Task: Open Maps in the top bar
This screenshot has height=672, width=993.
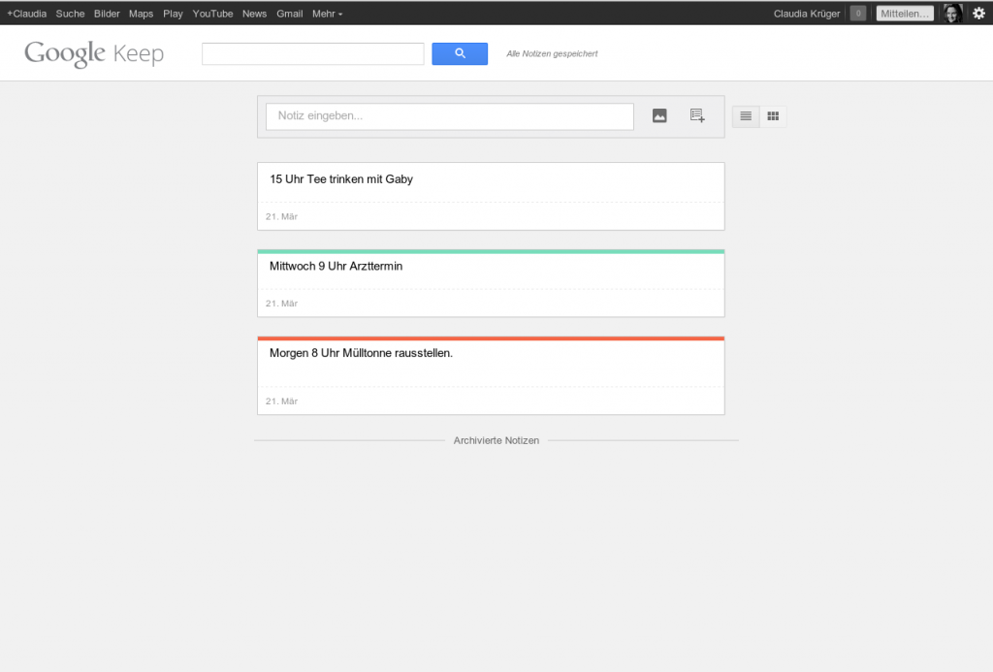Action: tap(142, 14)
